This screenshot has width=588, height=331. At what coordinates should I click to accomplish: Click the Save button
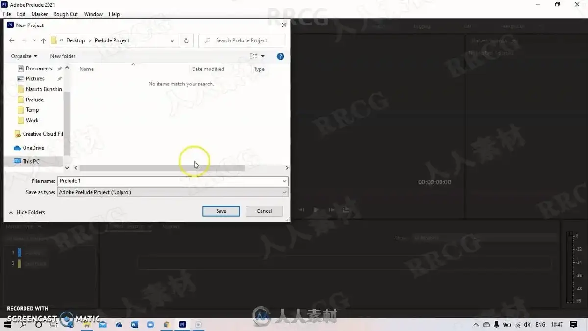221,211
